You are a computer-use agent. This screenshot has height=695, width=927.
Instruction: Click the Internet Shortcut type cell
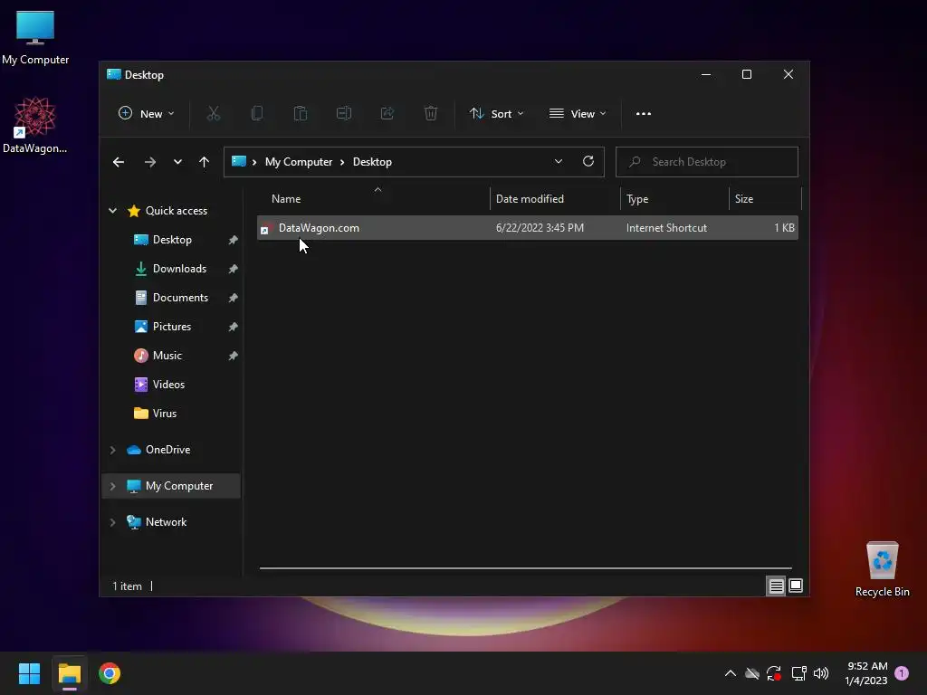666,228
